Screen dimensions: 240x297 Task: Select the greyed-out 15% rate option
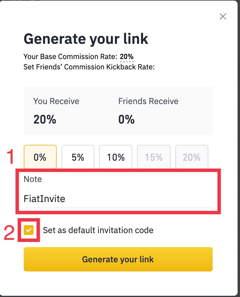[x=154, y=157]
